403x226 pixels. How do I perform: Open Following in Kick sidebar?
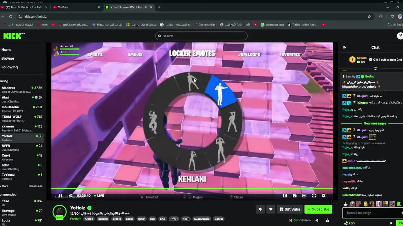pos(9,67)
